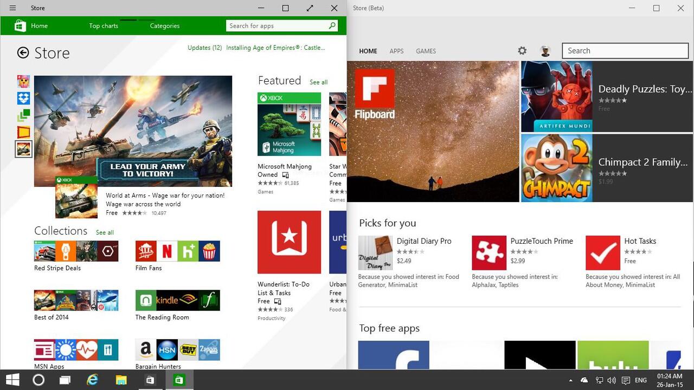Click the Picks for you heading
This screenshot has height=390, width=694.
[387, 223]
